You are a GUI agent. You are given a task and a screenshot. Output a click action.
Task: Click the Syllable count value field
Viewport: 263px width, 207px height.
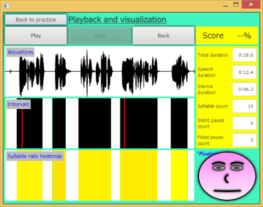click(x=245, y=106)
